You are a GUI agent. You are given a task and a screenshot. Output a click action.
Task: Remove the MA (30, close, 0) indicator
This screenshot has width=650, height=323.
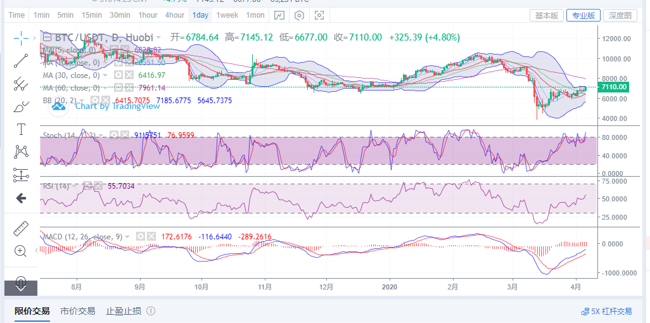[x=129, y=75]
